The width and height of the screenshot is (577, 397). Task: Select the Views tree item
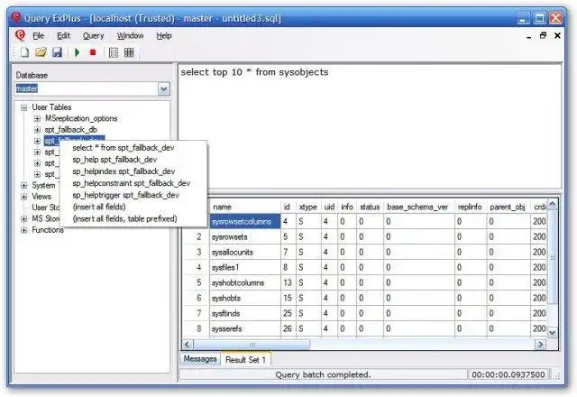pyautogui.click(x=41, y=197)
